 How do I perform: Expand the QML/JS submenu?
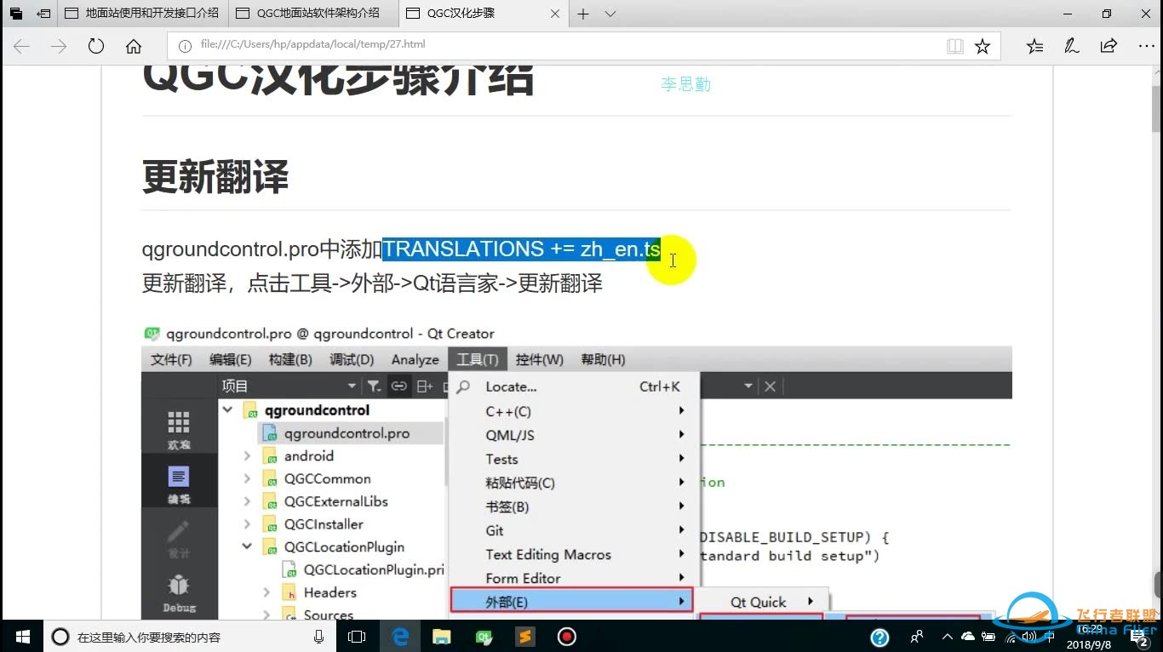pos(574,435)
